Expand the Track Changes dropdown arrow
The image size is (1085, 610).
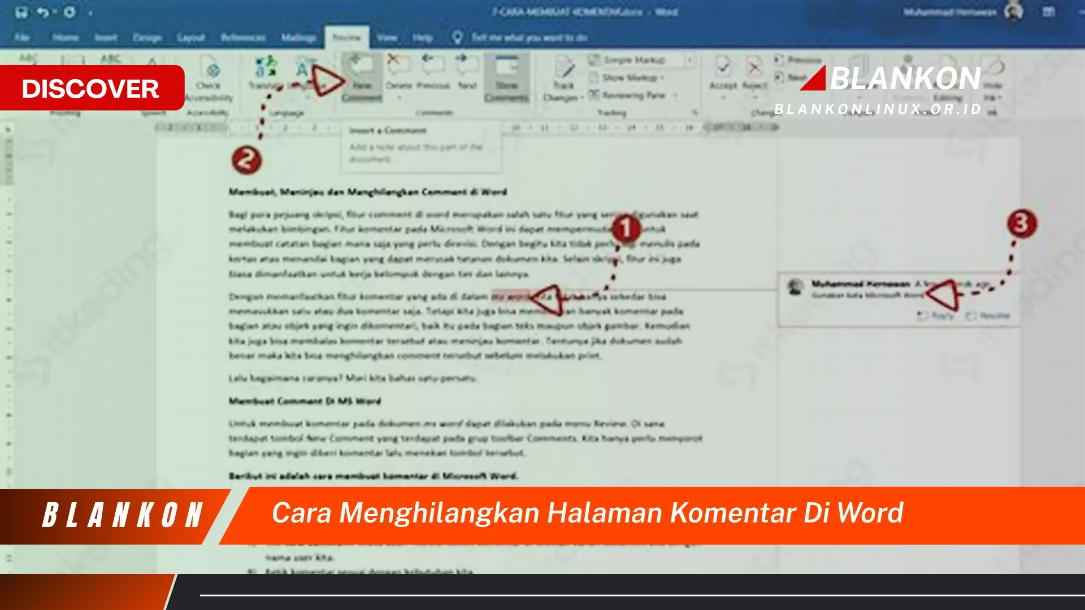pyautogui.click(x=582, y=98)
